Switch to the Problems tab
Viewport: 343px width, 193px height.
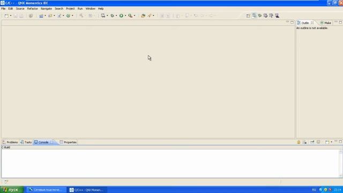point(10,142)
